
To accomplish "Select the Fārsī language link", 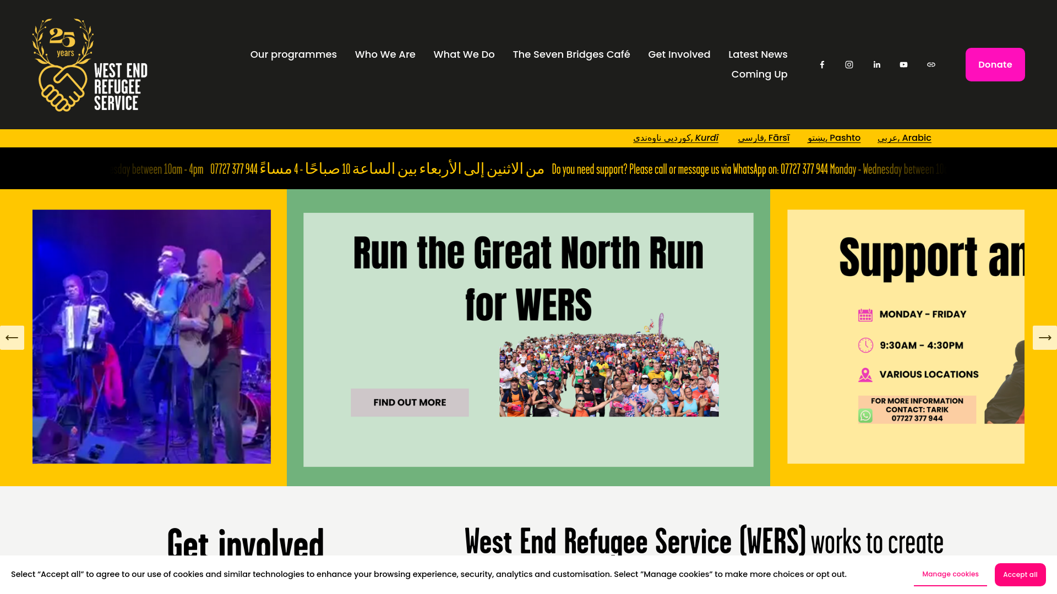I will pos(764,138).
